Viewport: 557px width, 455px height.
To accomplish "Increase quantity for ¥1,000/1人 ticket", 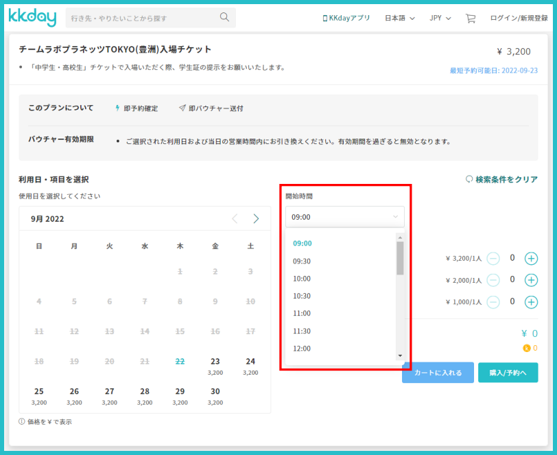I will click(531, 302).
